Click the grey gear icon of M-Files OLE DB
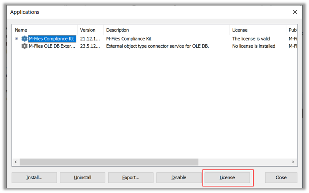Screen dimensions: 309x193 click(24, 46)
